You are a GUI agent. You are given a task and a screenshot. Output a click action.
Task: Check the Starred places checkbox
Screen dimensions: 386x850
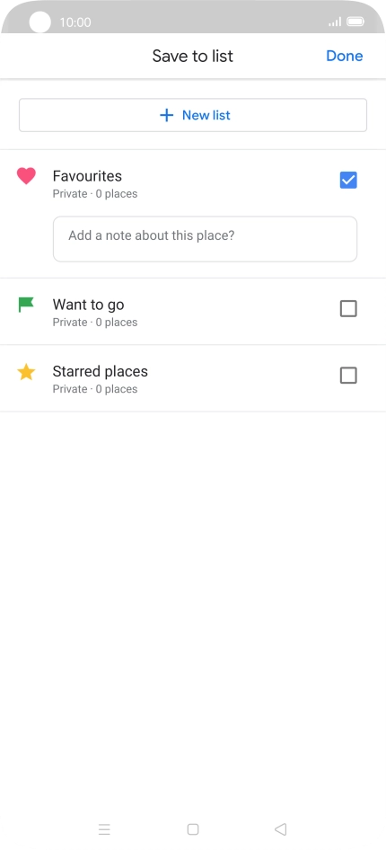[348, 375]
